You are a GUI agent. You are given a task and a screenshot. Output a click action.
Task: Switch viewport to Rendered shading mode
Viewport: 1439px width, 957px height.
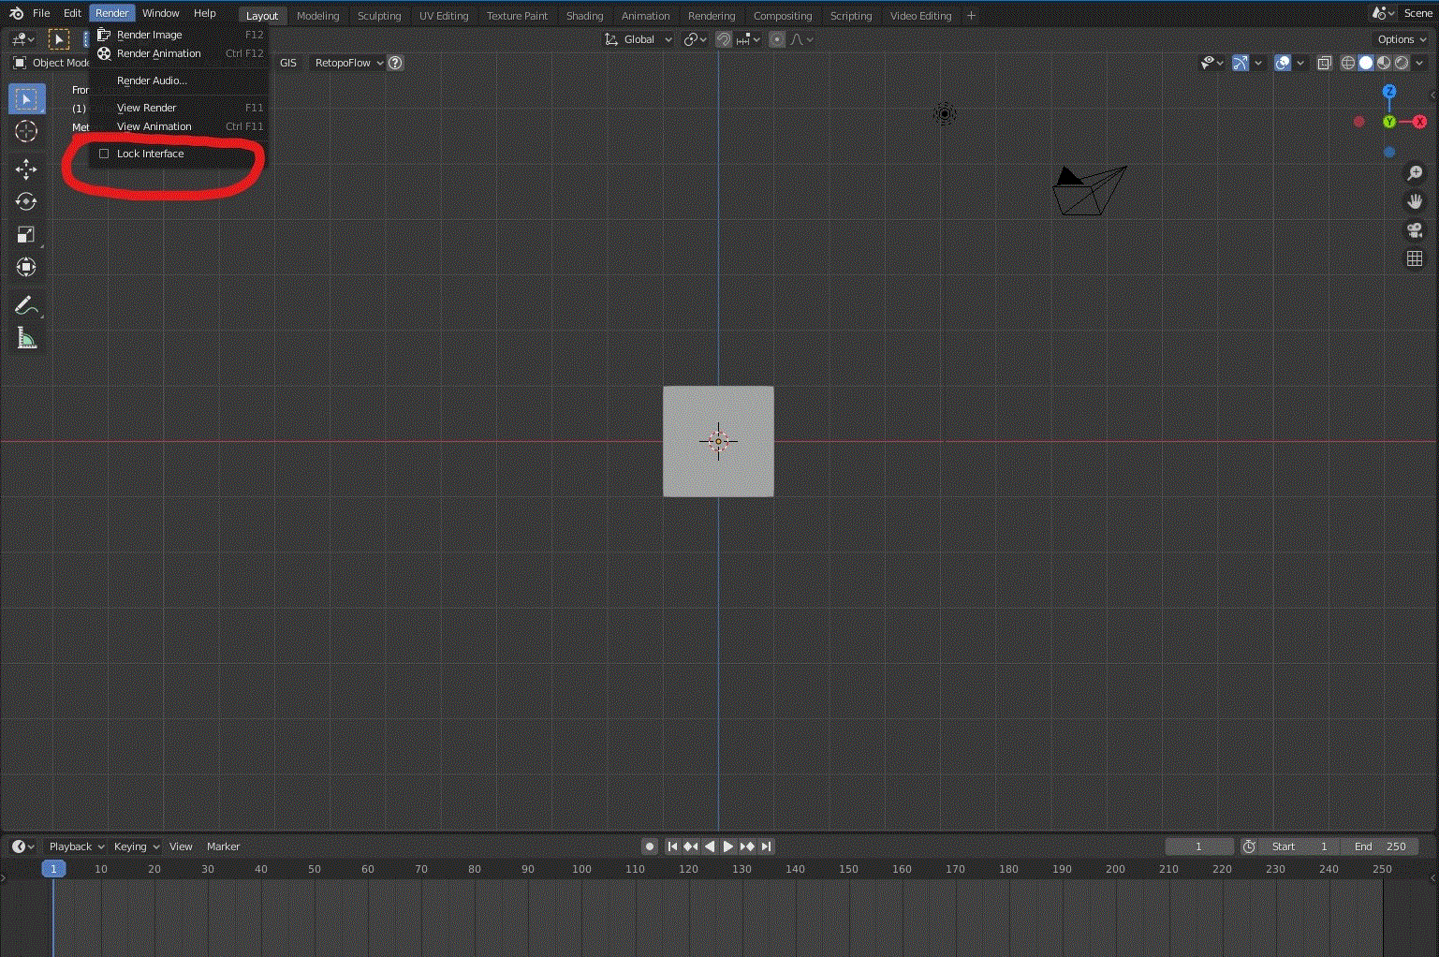tap(1402, 63)
